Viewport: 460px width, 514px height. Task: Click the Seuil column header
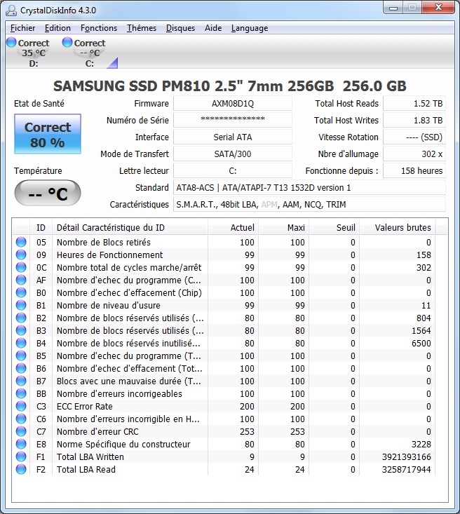334,227
